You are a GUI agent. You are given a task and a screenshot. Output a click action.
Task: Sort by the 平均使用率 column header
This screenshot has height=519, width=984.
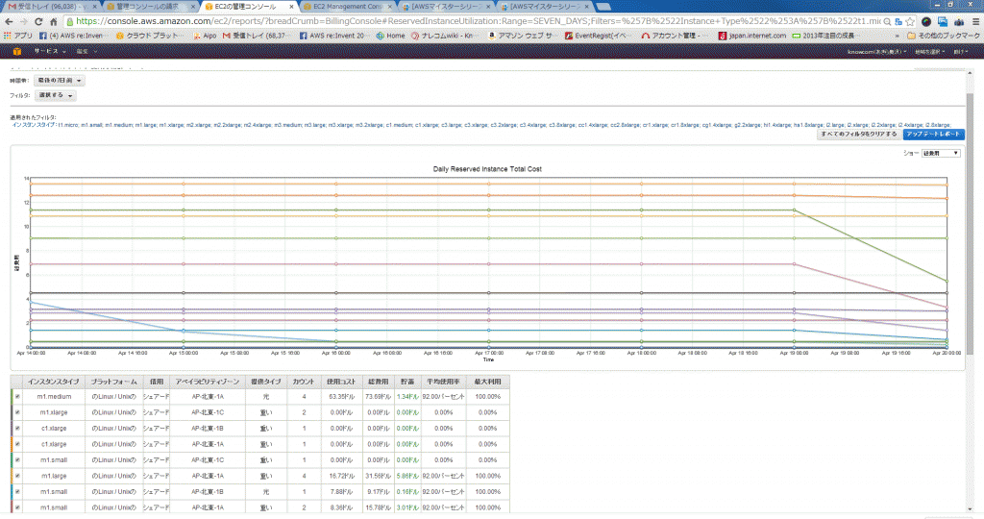click(443, 382)
